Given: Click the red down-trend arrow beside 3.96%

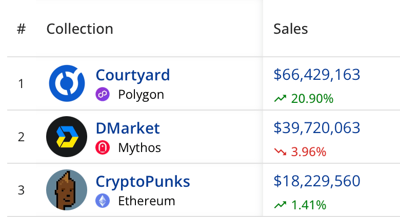Looking at the screenshot, I should tap(280, 152).
